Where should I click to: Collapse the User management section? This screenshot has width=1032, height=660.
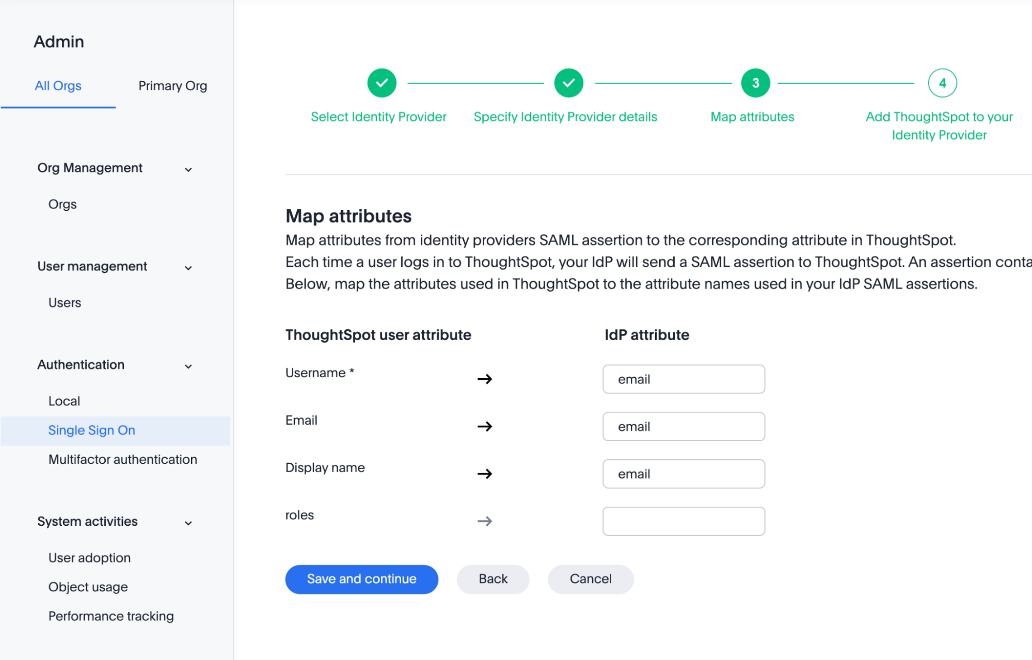click(x=188, y=268)
